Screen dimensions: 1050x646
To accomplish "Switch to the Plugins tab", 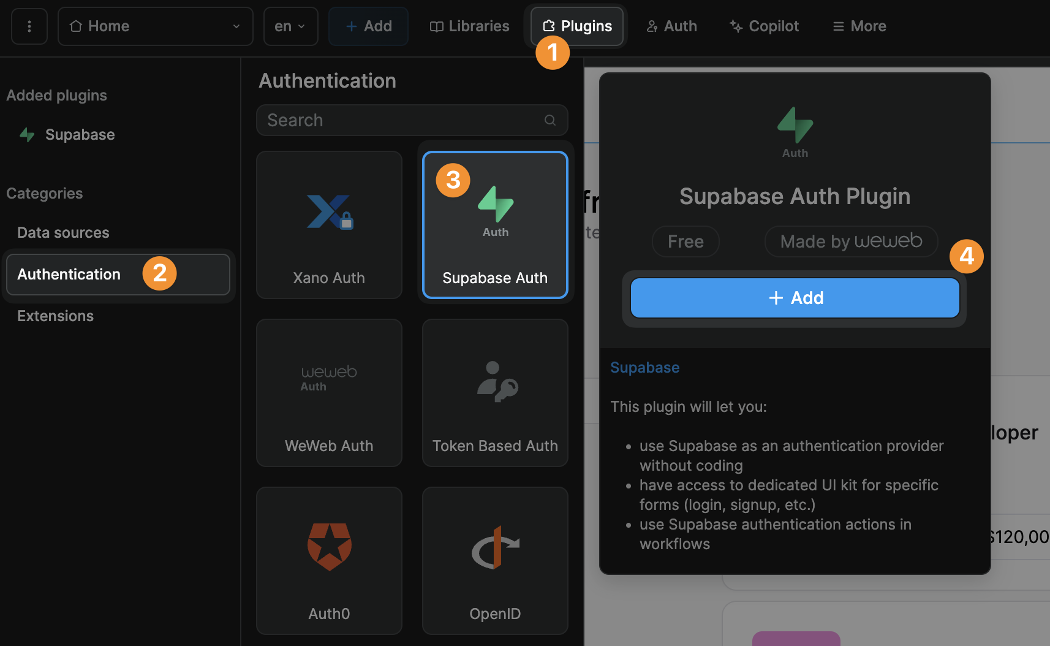I will click(576, 26).
